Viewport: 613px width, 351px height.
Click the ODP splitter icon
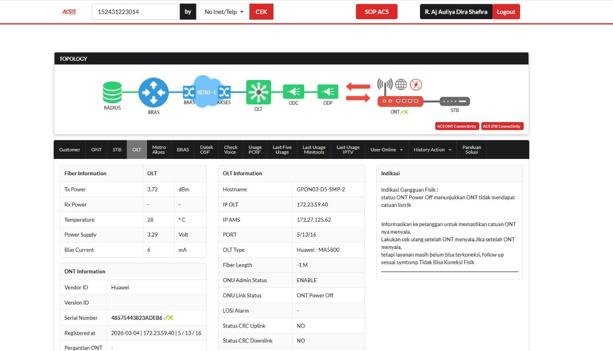[328, 91]
